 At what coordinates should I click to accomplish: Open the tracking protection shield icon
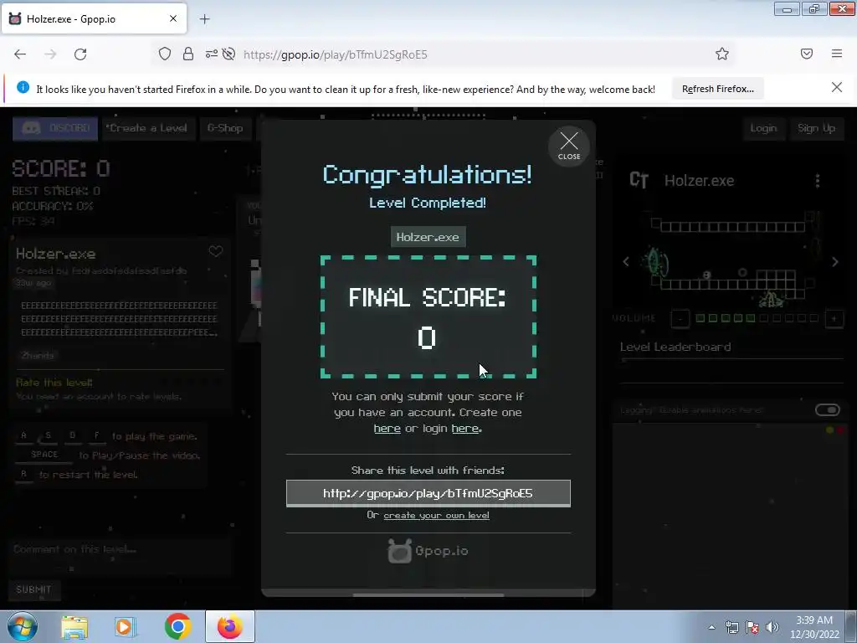(x=165, y=54)
